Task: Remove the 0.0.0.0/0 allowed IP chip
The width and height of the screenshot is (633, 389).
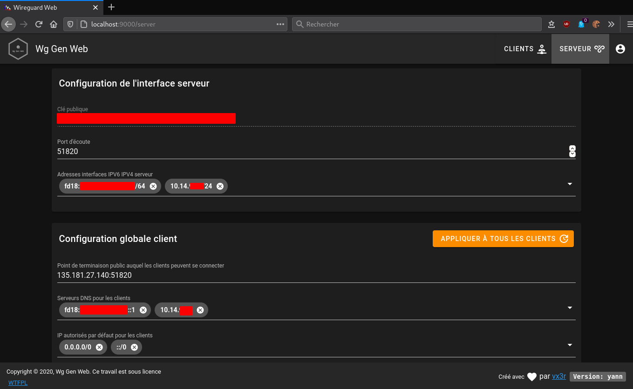Action: 99,347
